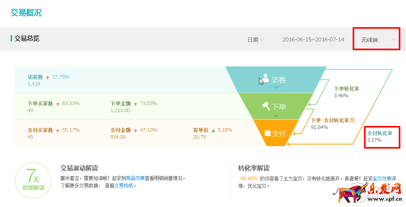
Task: Click the date range 2016-06-15~2016-07-14
Action: pos(313,40)
